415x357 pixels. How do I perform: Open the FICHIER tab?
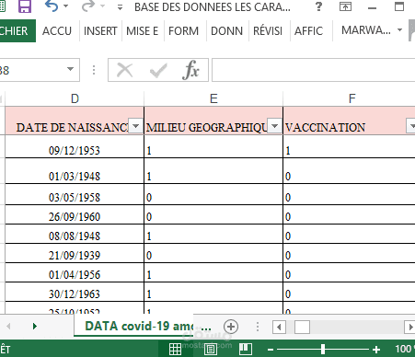pos(17,30)
